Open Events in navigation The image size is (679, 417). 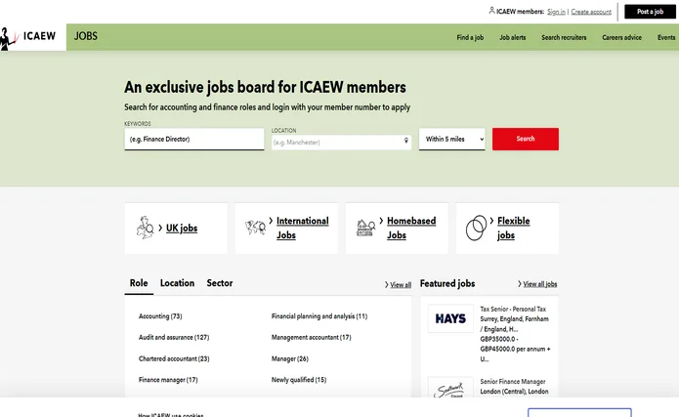tap(666, 38)
